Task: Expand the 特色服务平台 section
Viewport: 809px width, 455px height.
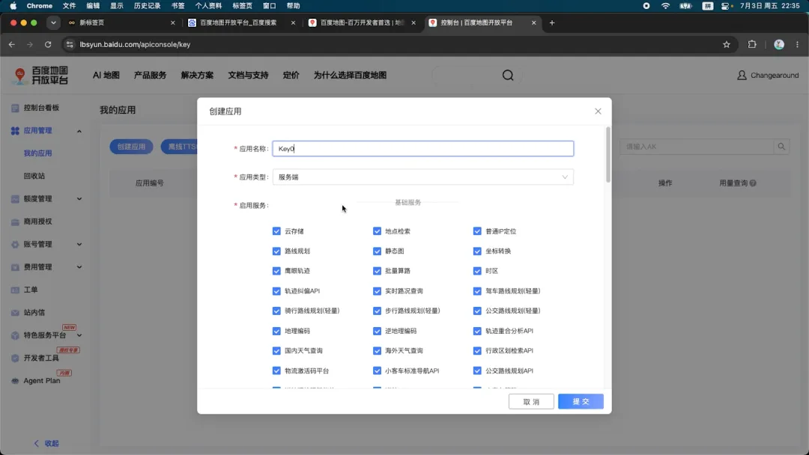Action: point(79,335)
